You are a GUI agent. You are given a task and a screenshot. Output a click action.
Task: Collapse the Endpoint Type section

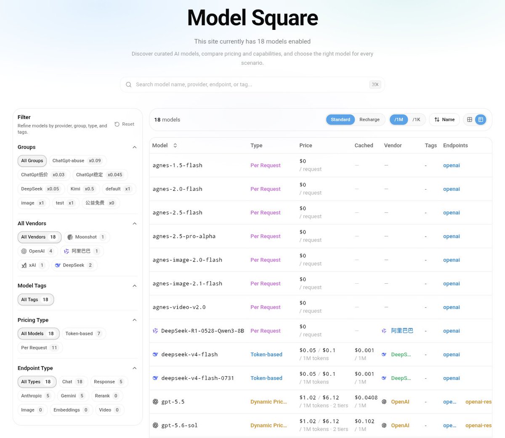pos(135,368)
